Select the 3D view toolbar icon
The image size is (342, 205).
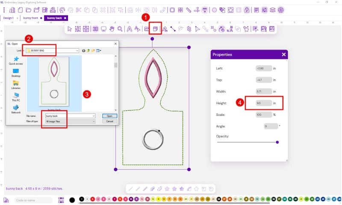point(96,29)
